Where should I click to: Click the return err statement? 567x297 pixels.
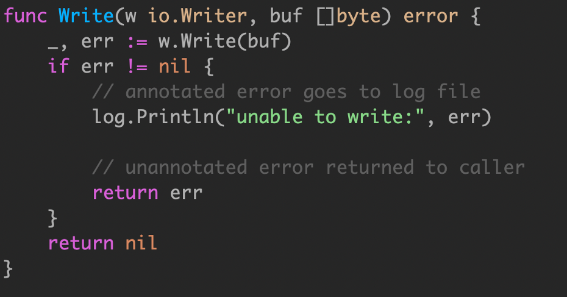[x=147, y=193]
